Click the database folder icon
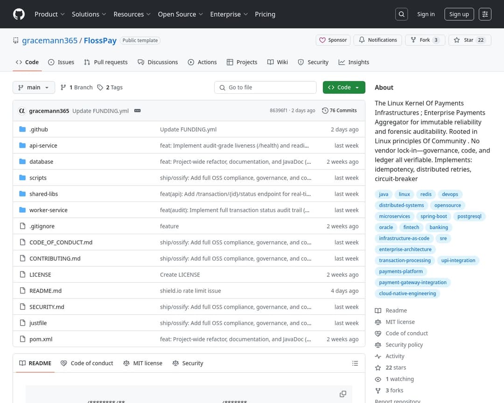 [22, 161]
